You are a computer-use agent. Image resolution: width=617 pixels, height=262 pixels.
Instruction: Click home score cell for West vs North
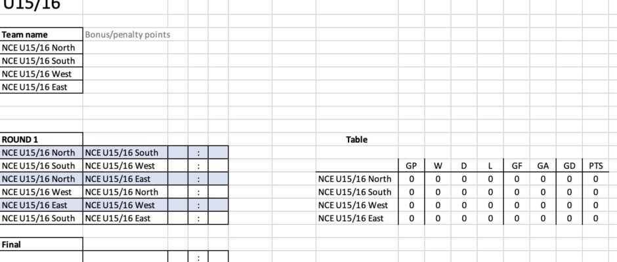(178, 192)
